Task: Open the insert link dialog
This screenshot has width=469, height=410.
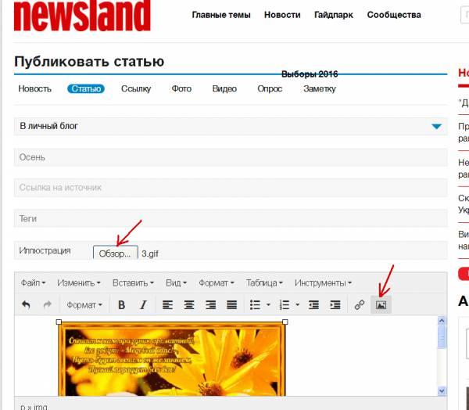Action: (x=360, y=305)
